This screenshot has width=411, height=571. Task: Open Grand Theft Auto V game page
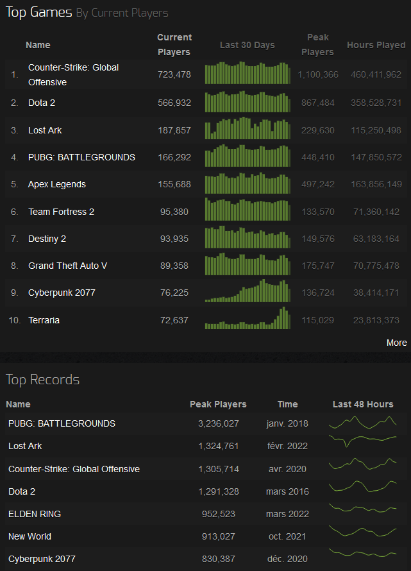pyautogui.click(x=68, y=266)
